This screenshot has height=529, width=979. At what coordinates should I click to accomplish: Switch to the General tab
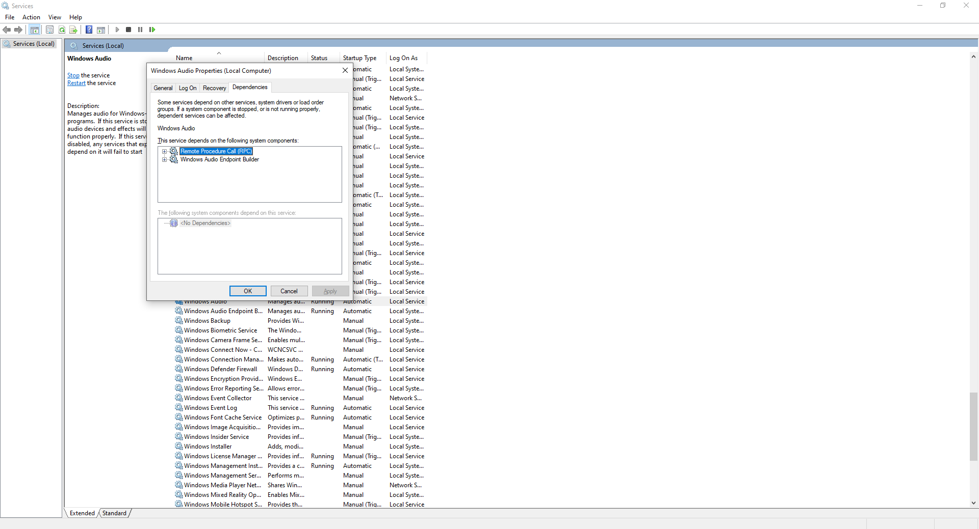pos(163,88)
